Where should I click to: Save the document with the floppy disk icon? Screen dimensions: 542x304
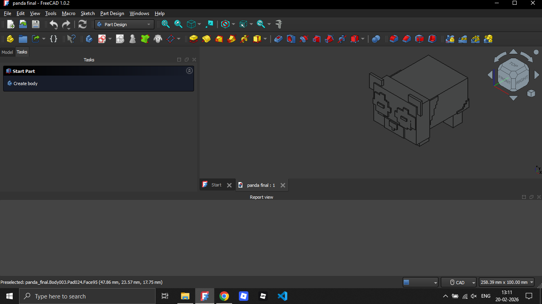36,24
